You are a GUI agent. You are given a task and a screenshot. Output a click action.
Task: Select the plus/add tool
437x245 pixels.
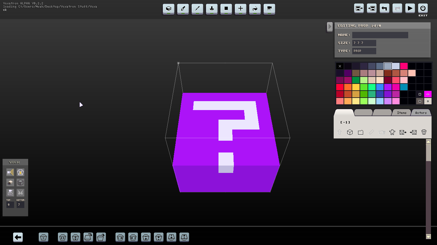(241, 9)
